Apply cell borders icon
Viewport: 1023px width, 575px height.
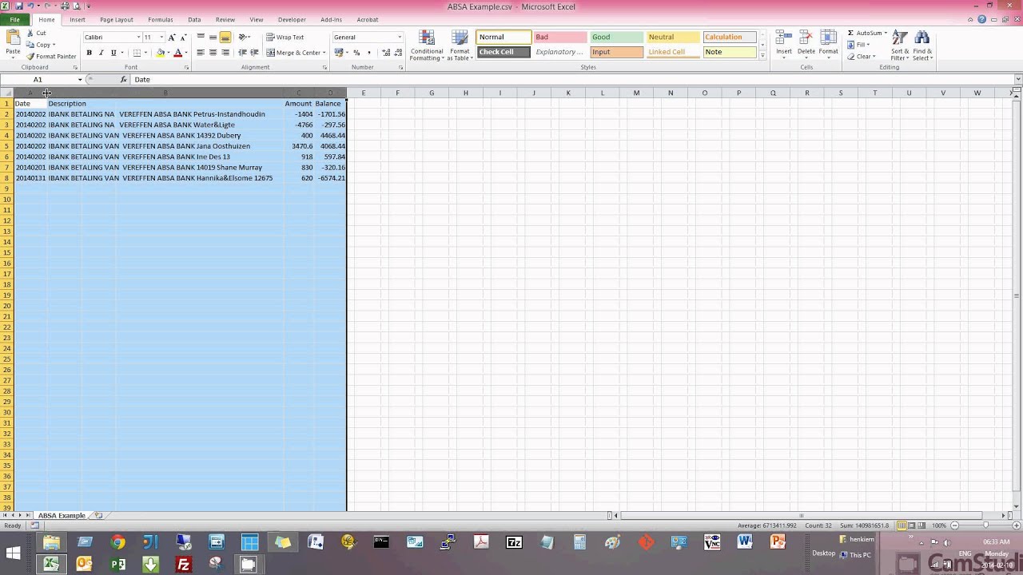(x=137, y=53)
